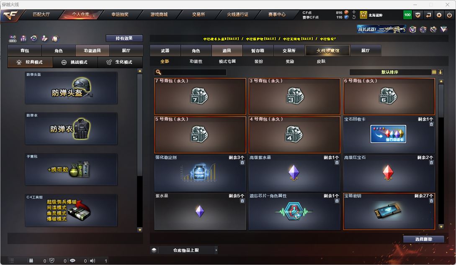Viewport: 456px width, 265px height.
Task: Open the settings gear in top bar
Action: coord(439,15)
